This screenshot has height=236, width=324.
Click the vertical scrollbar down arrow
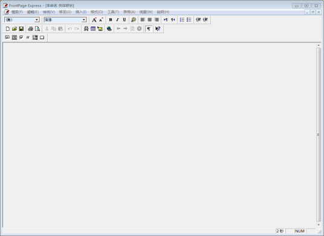pos(319,225)
